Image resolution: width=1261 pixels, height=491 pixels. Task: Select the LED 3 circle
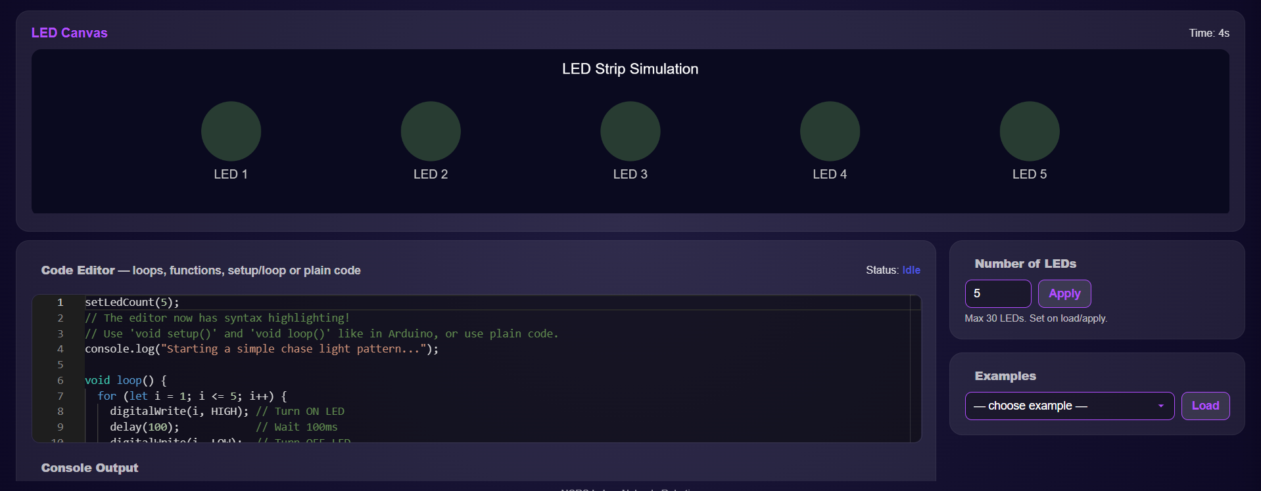630,131
